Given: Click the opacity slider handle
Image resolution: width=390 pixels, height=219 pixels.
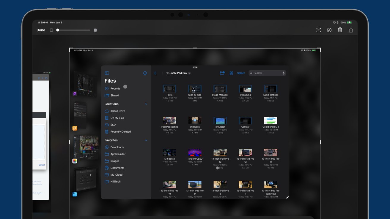Looking at the screenshot, I should tap(58, 30).
